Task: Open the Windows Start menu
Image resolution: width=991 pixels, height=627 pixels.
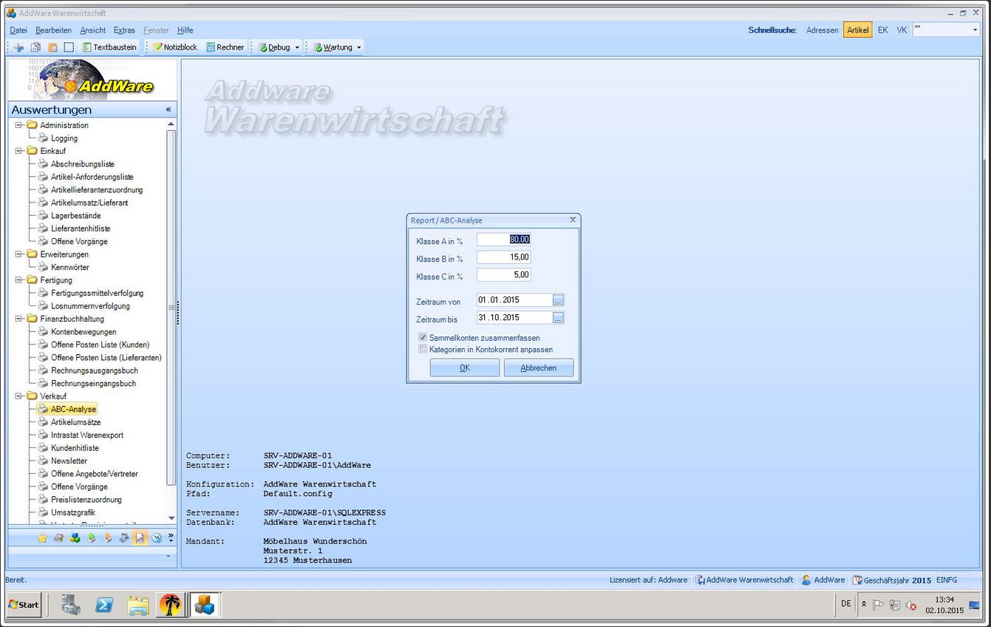Action: (x=24, y=605)
